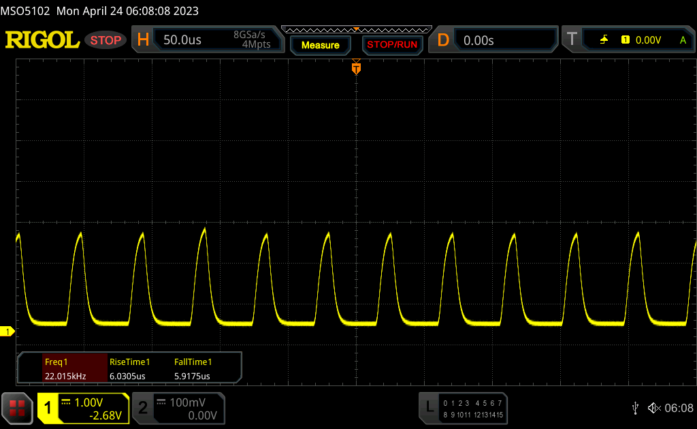
Task: Toggle channel 2 label button
Action: 143,408
